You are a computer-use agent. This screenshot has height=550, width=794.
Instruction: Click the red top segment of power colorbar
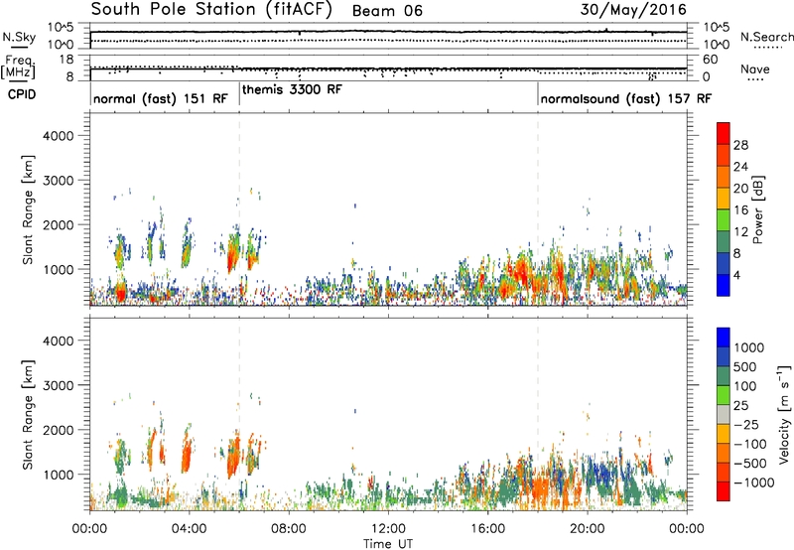point(724,133)
